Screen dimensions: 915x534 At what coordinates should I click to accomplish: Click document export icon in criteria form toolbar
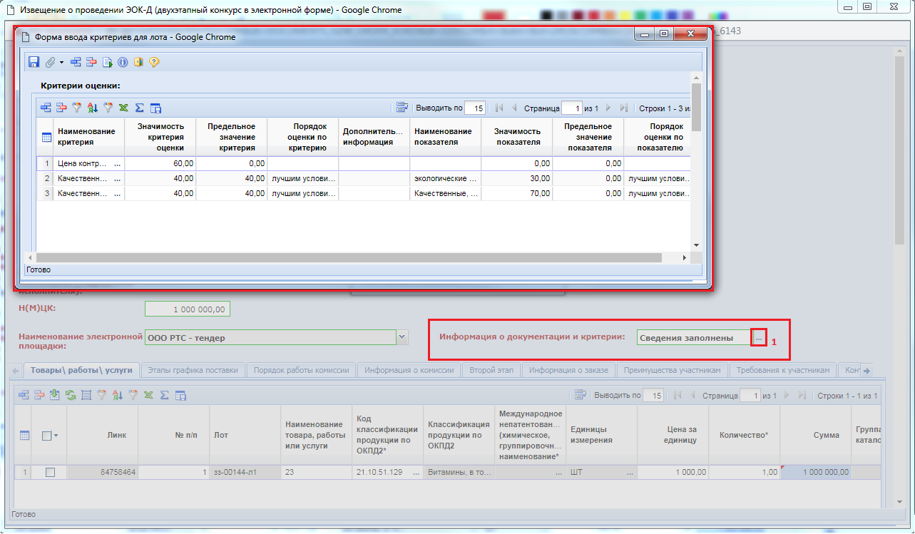107,62
